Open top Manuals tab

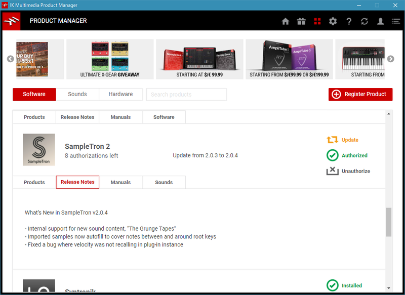(120, 117)
